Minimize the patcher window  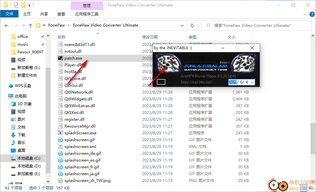(223, 48)
